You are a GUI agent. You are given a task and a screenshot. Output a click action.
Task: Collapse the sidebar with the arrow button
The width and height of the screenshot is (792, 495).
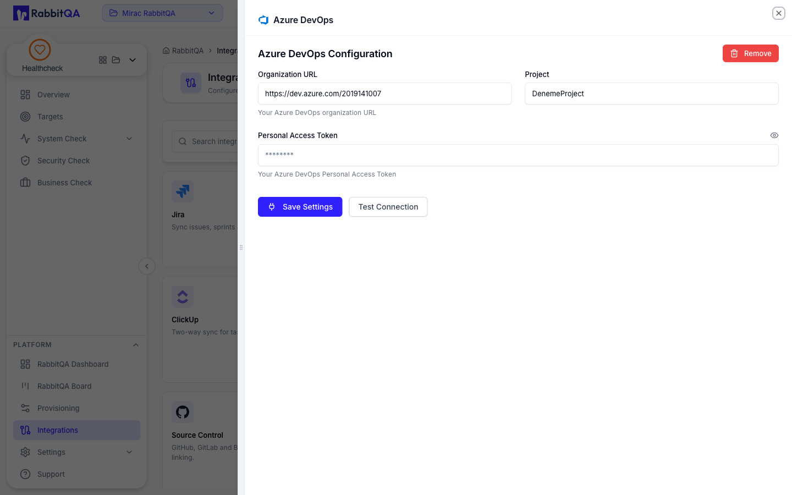click(x=147, y=266)
